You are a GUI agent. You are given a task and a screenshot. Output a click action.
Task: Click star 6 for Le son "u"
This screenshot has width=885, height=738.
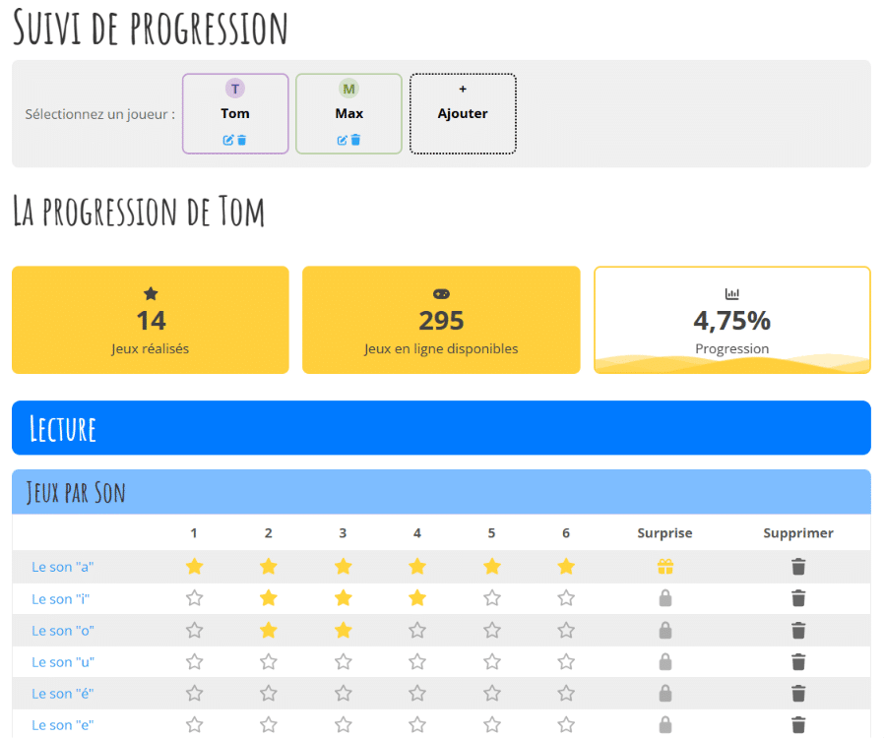pos(566,662)
